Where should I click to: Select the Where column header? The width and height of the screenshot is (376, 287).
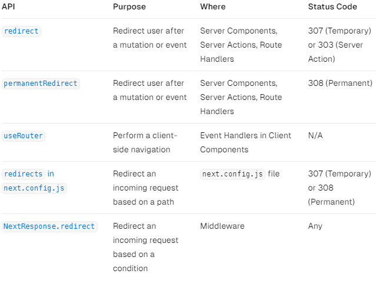pyautogui.click(x=212, y=6)
